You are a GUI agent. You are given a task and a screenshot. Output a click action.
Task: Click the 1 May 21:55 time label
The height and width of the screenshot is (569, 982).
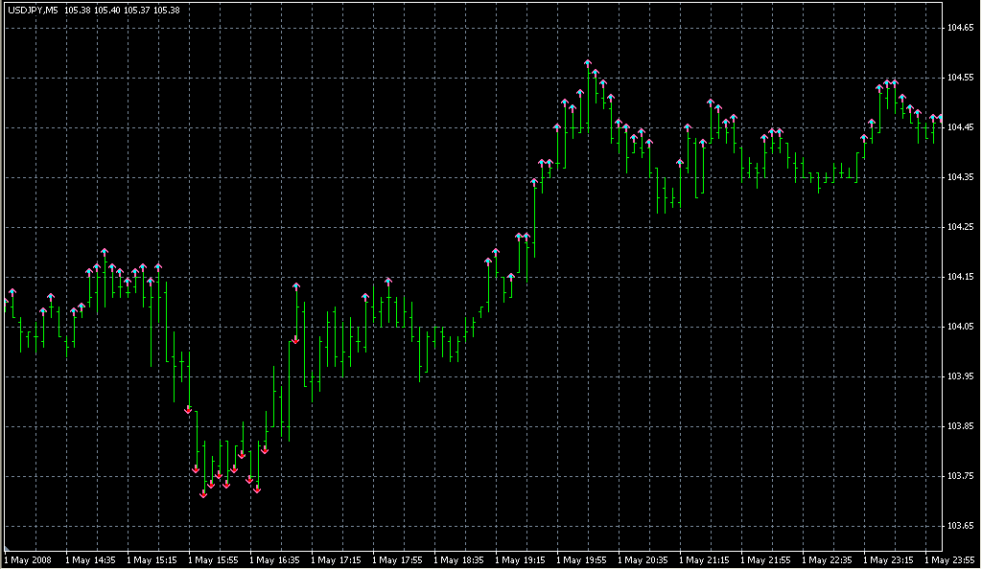click(765, 560)
